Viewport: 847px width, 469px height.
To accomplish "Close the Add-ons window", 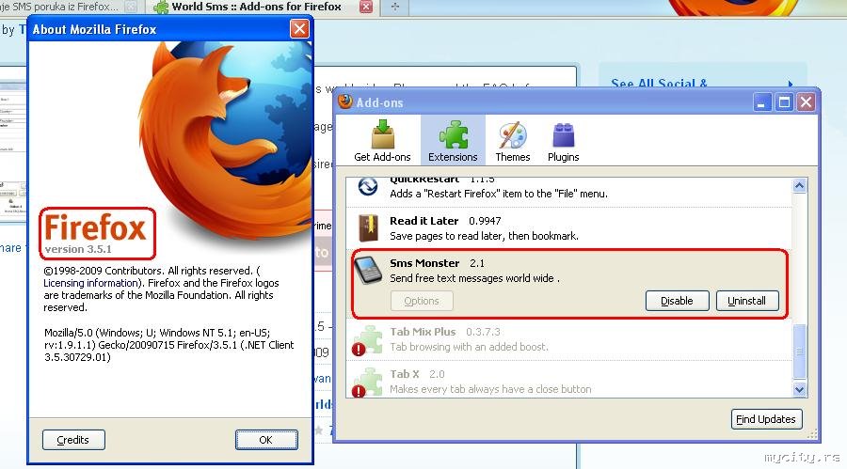I will [x=806, y=102].
